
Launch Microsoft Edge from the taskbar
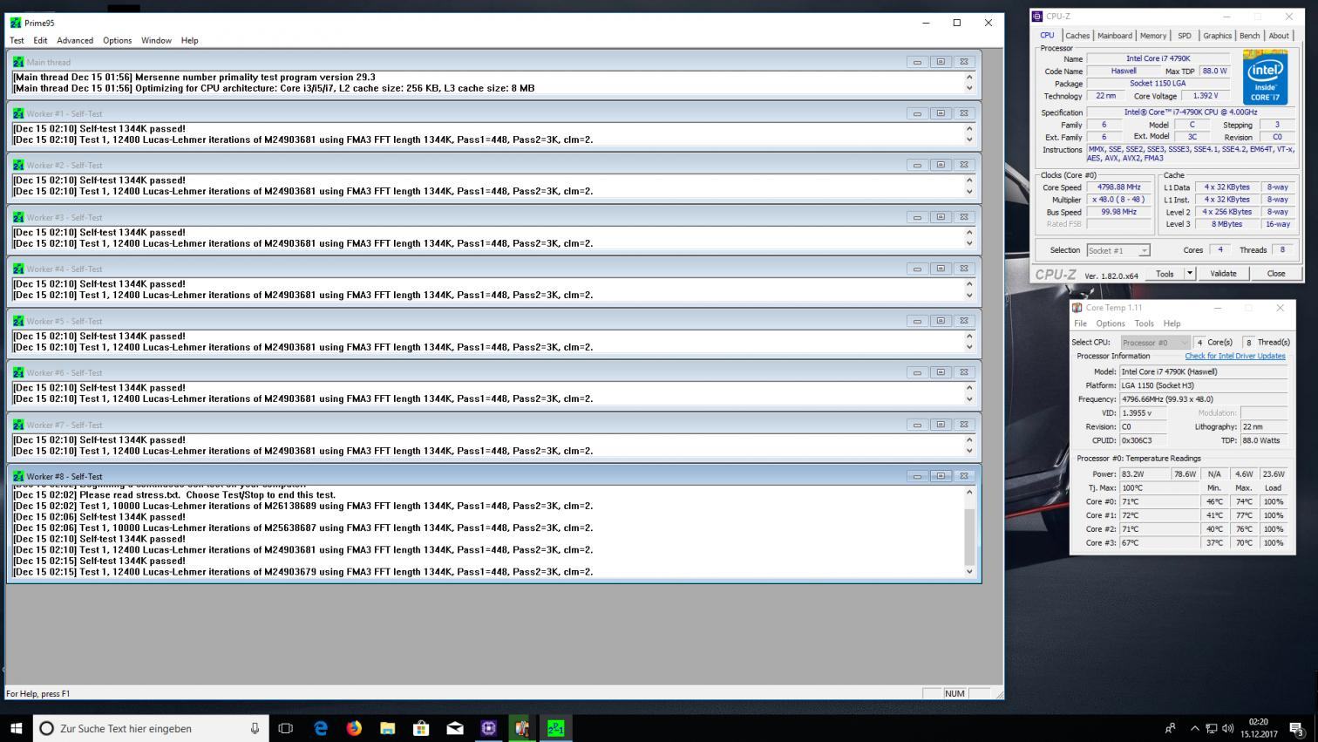click(x=320, y=728)
